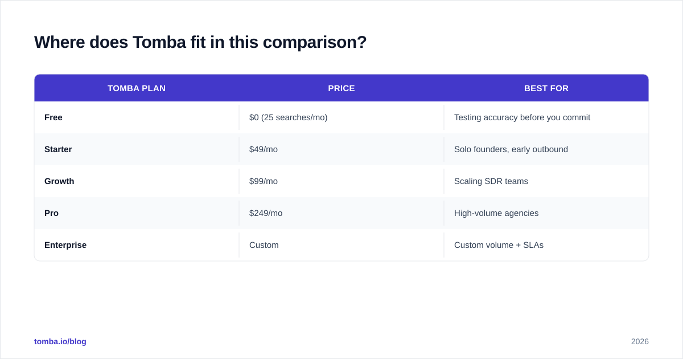Click 'Solo founders, early outbound' text
Image resolution: width=683 pixels, height=359 pixels.
[x=511, y=149]
